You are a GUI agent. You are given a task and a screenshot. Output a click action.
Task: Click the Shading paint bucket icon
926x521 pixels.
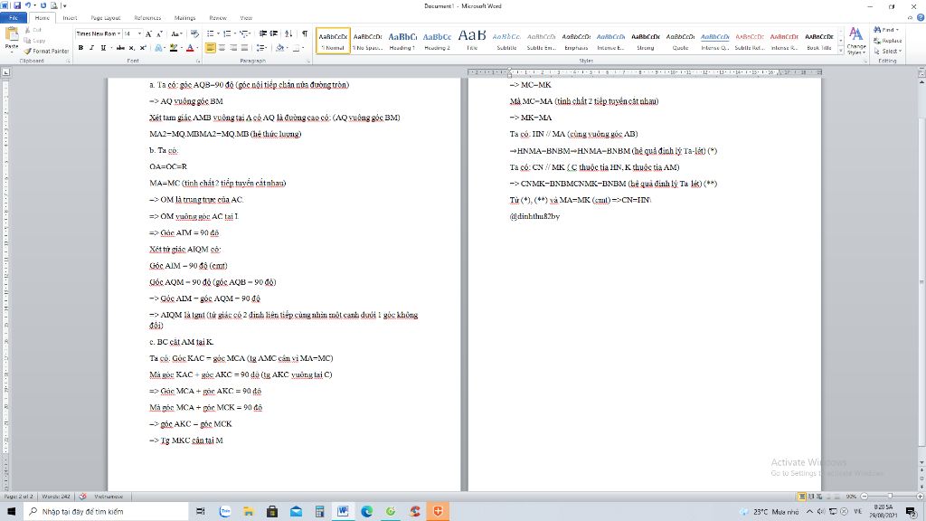click(280, 48)
